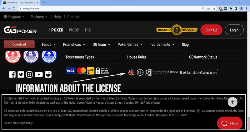Open GGNetwork Status footer link
The image size is (250, 132).
click(x=203, y=57)
